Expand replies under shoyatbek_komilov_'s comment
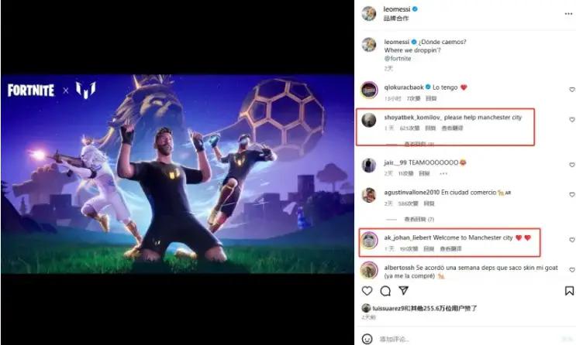The width and height of the screenshot is (576, 345). 419,144
